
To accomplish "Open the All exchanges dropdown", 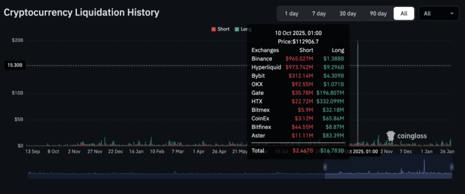I will [438, 14].
